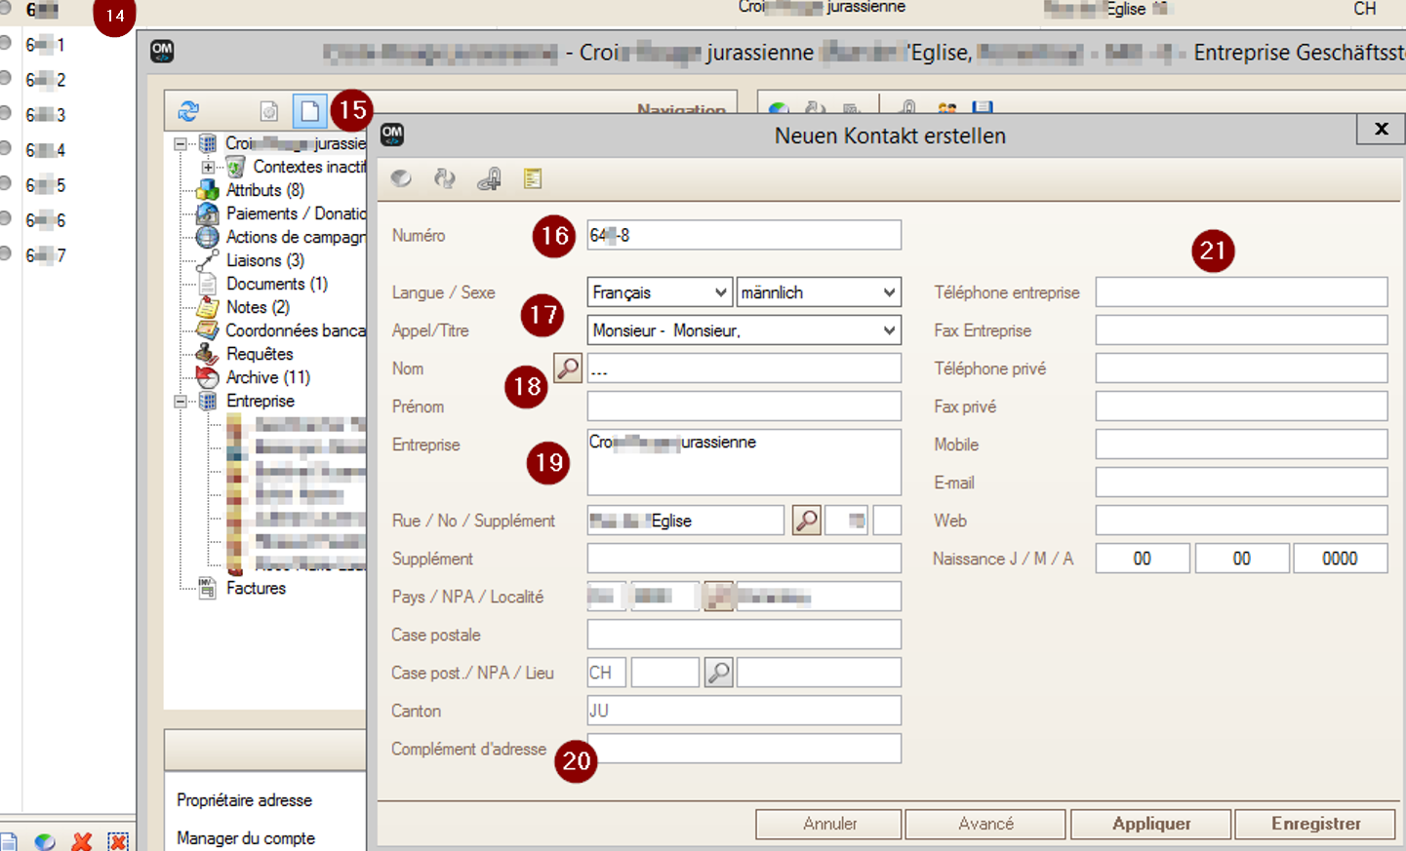Click the E-mail input field
The image size is (1406, 851).
[1241, 483]
